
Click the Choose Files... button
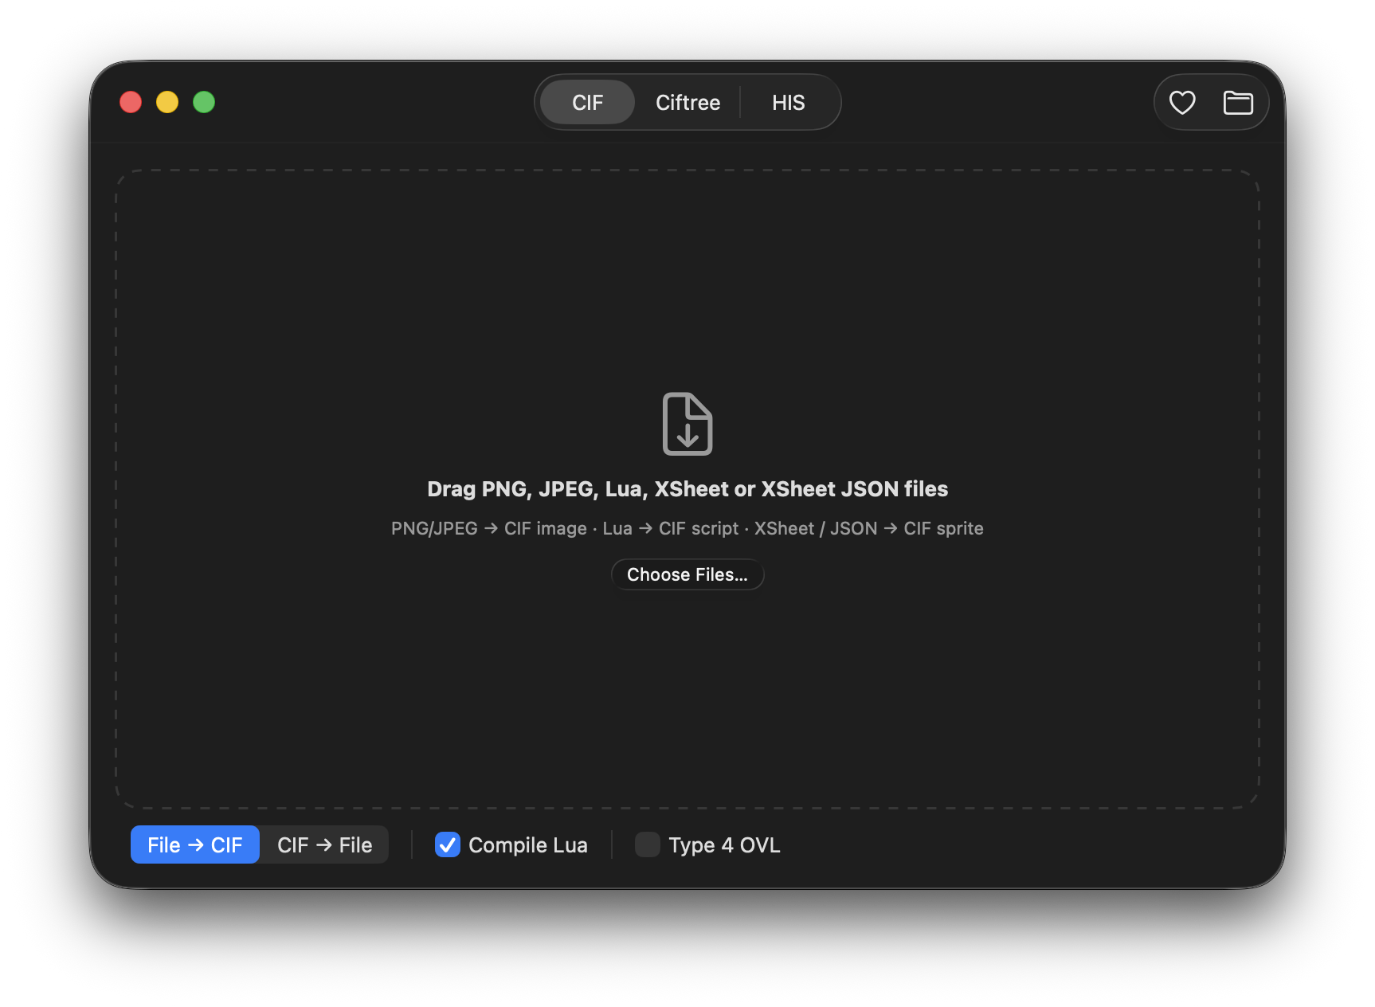687,574
